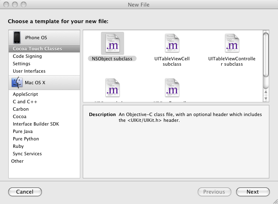Click the scroll down arrow in template list
The width and height of the screenshot is (278, 204).
(x=266, y=99)
